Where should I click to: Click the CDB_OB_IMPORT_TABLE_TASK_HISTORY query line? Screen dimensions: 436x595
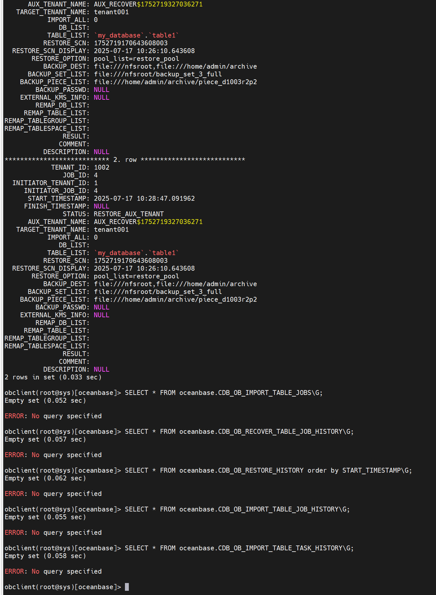(x=179, y=548)
